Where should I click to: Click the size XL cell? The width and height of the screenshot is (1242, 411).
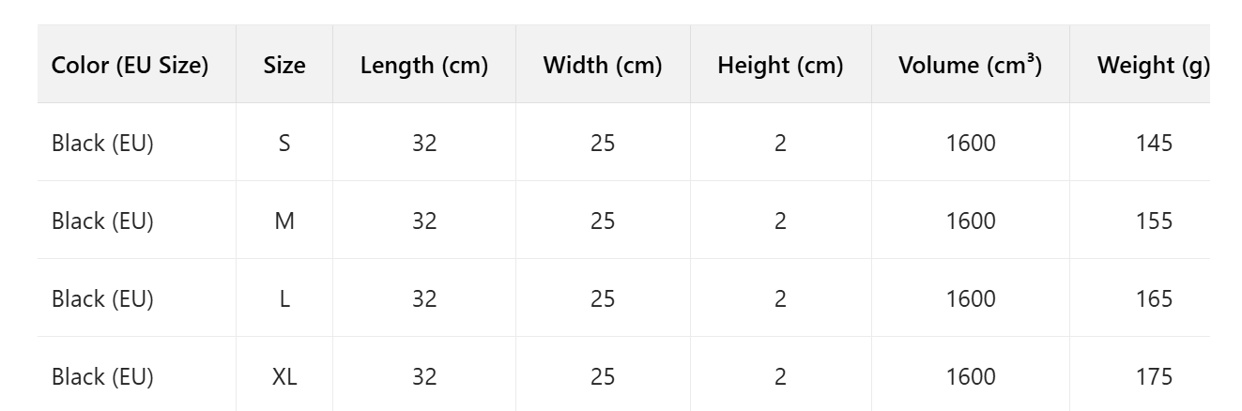284,377
